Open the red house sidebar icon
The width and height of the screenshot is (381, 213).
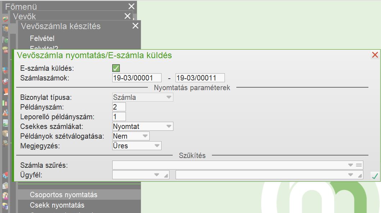[5, 175]
